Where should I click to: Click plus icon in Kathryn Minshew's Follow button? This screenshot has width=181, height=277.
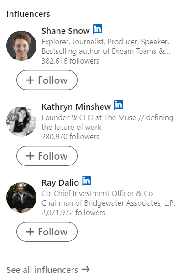point(30,156)
